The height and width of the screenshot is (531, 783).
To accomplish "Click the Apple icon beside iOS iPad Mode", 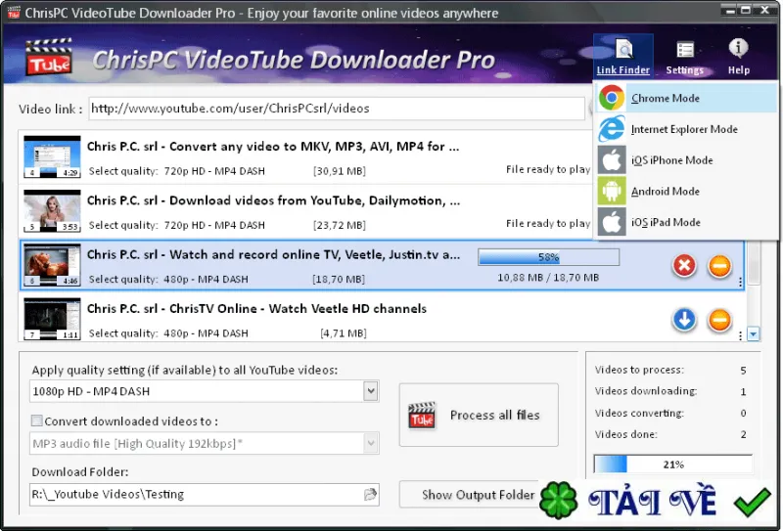I will point(611,222).
